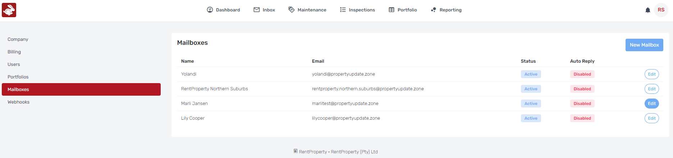
Task: Click Active status badge for RentProperty Northern Suburbs
Action: click(x=531, y=89)
